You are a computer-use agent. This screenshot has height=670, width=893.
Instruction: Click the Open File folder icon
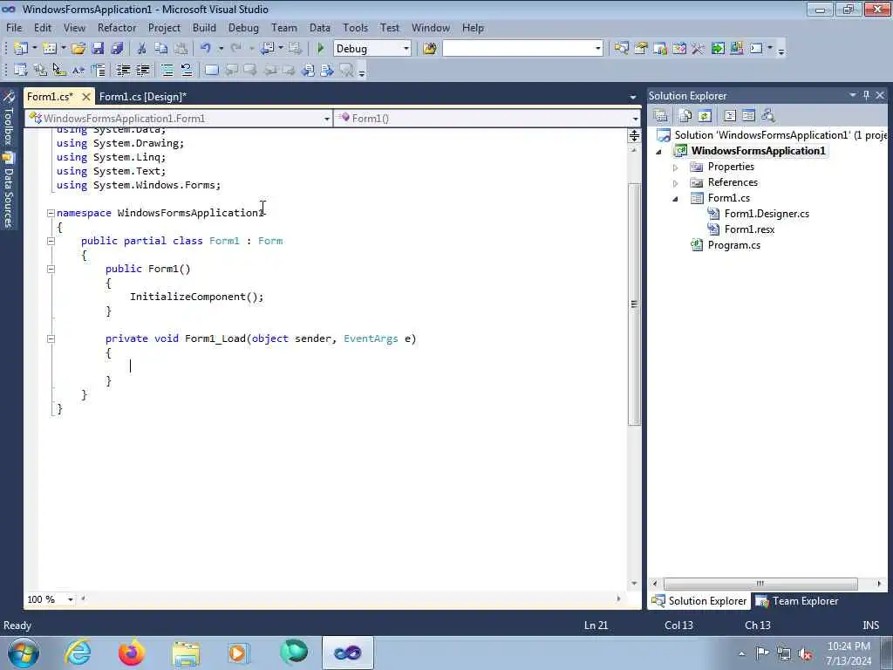tap(78, 49)
